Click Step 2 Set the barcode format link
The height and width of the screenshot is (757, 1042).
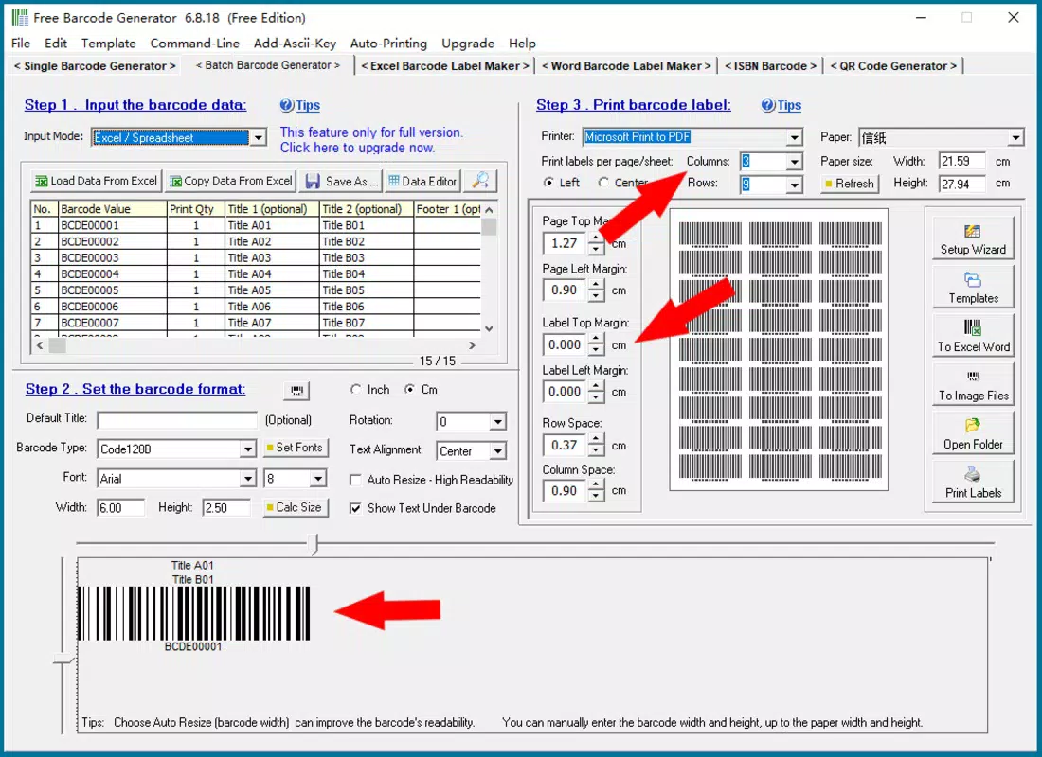point(135,389)
